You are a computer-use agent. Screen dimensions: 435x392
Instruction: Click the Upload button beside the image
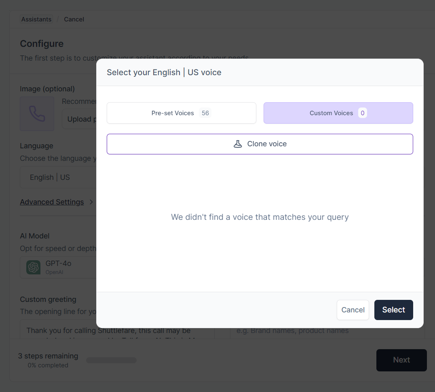pyautogui.click(x=79, y=119)
